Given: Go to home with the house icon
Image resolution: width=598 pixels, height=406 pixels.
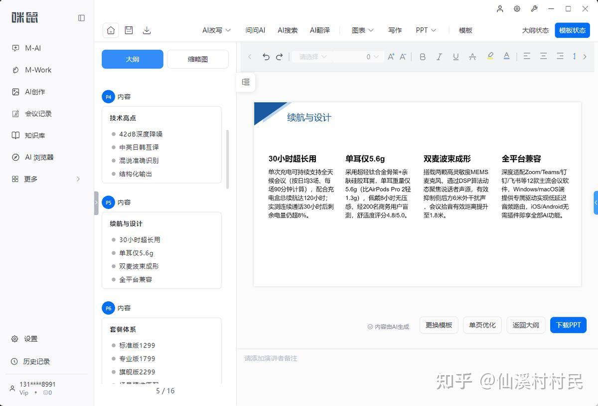Looking at the screenshot, I should pyautogui.click(x=111, y=30).
